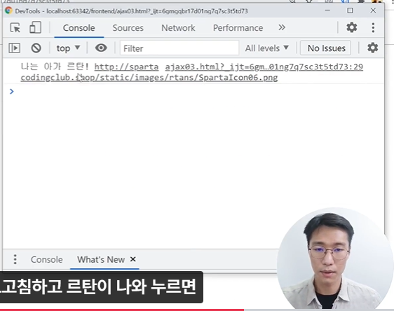Open the Performance tab
Viewport: 394px width, 311px height.
tap(238, 28)
